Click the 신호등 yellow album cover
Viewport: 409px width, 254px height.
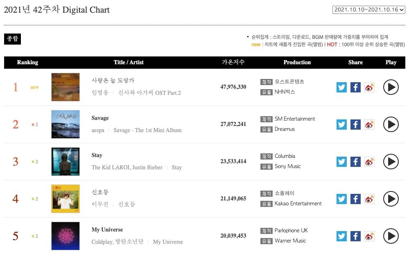[x=66, y=199]
